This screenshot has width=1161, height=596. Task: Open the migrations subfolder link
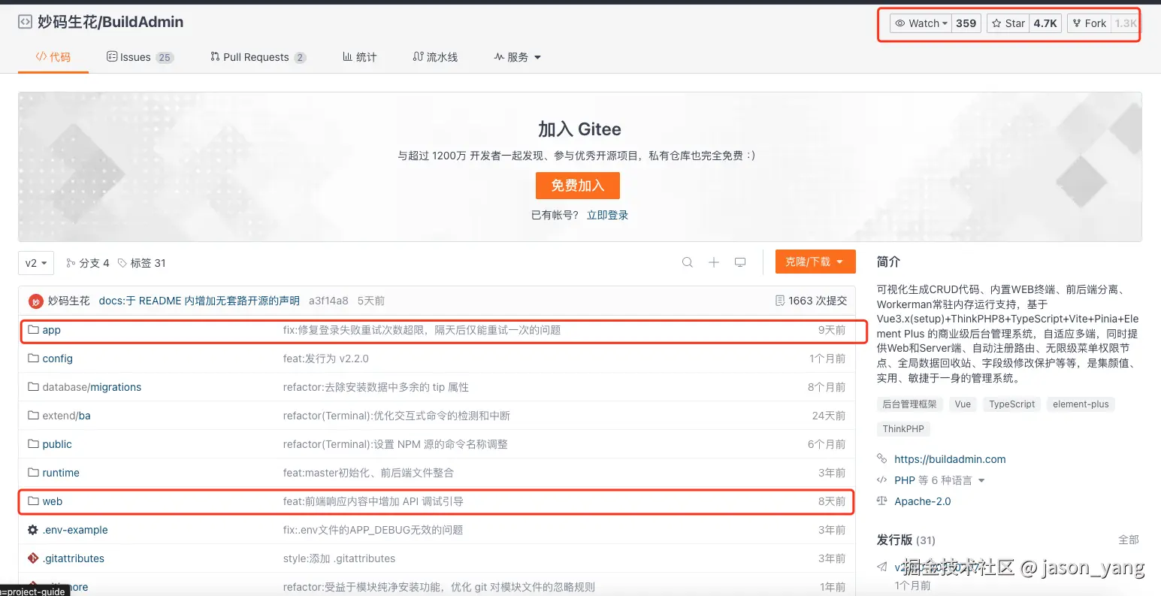(116, 387)
